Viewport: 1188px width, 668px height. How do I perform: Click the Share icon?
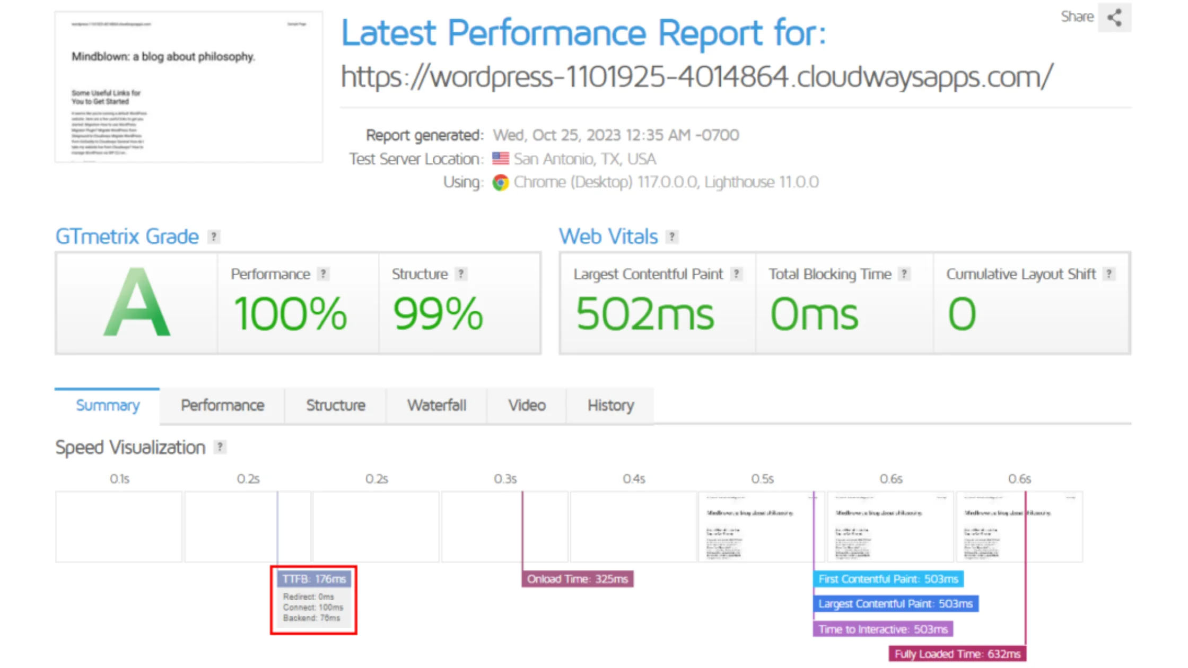pyautogui.click(x=1114, y=17)
